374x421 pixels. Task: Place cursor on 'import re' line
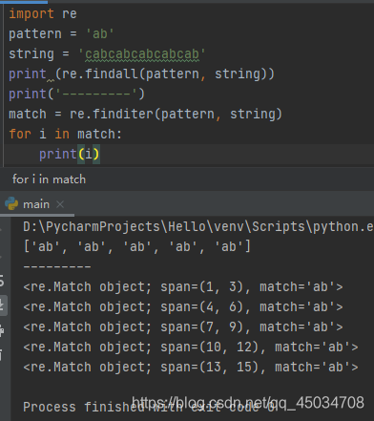click(x=43, y=13)
